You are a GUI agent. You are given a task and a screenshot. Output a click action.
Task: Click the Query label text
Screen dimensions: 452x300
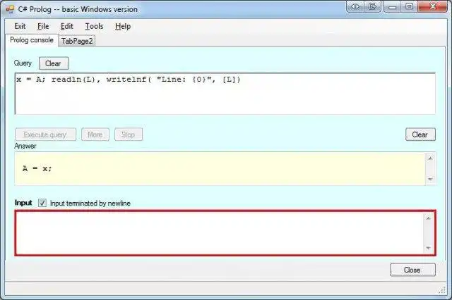(23, 63)
